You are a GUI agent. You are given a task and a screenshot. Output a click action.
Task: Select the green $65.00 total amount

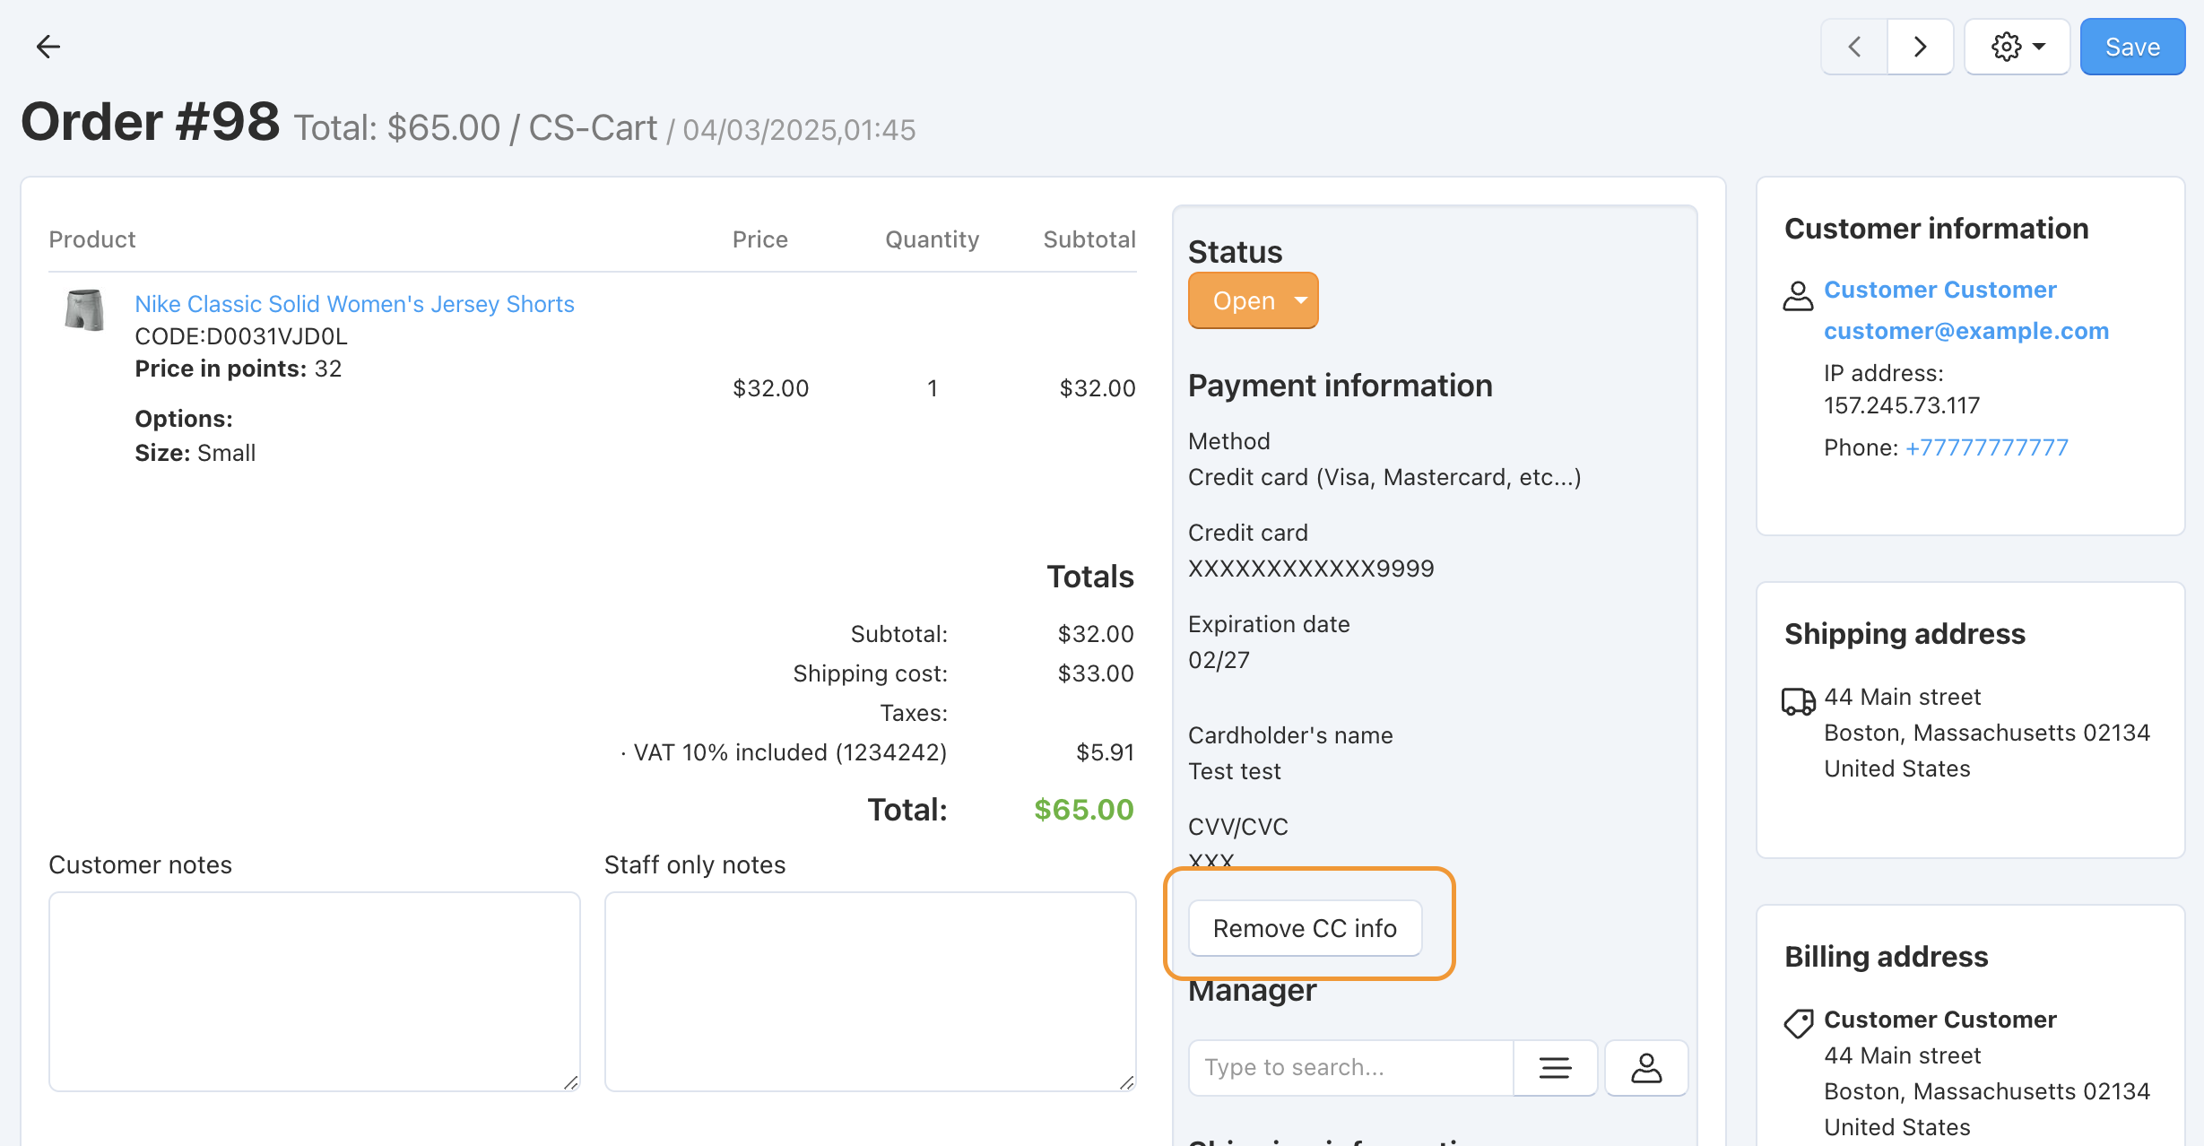1083,810
